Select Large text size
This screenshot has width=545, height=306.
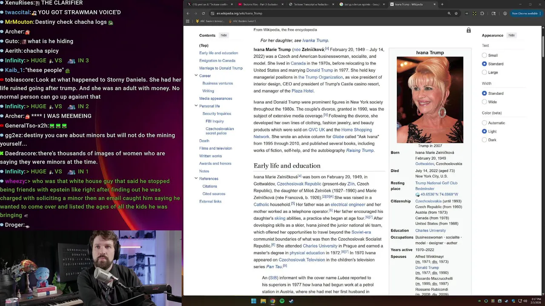pyautogui.click(x=484, y=72)
